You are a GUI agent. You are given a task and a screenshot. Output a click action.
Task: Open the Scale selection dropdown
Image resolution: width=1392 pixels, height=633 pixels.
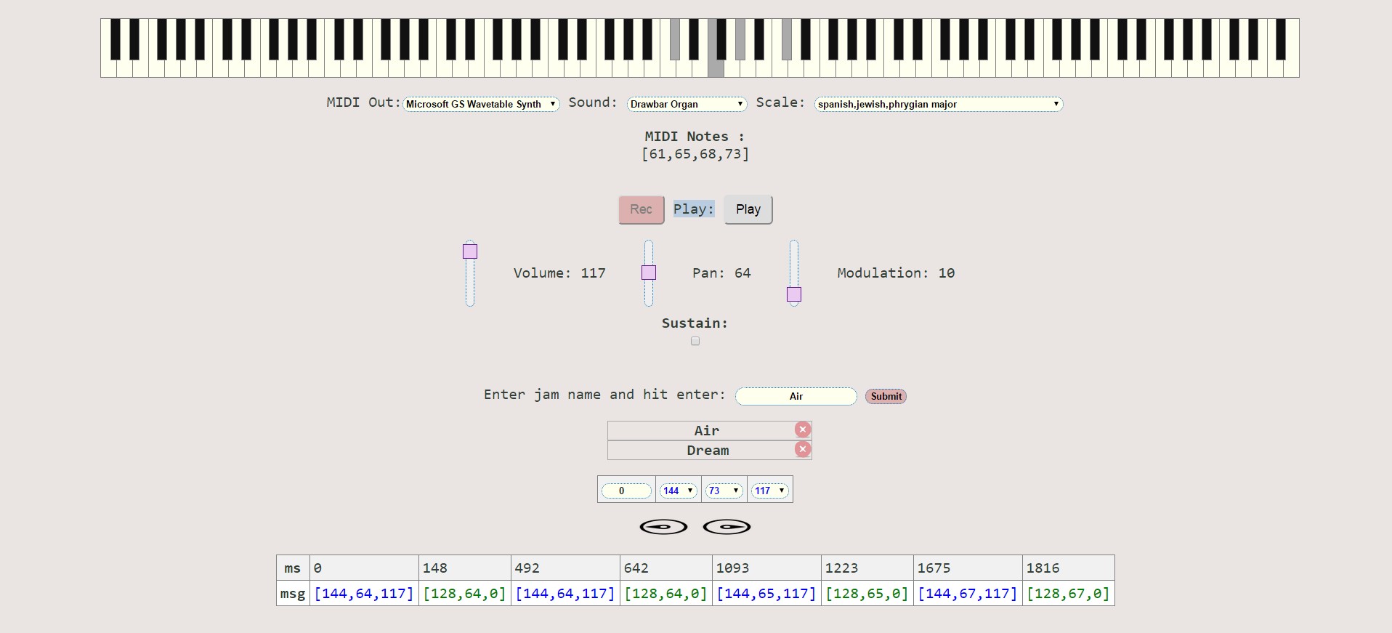[x=939, y=104]
